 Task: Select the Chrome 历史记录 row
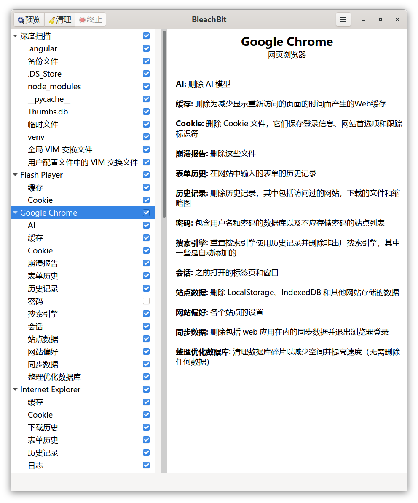point(83,288)
